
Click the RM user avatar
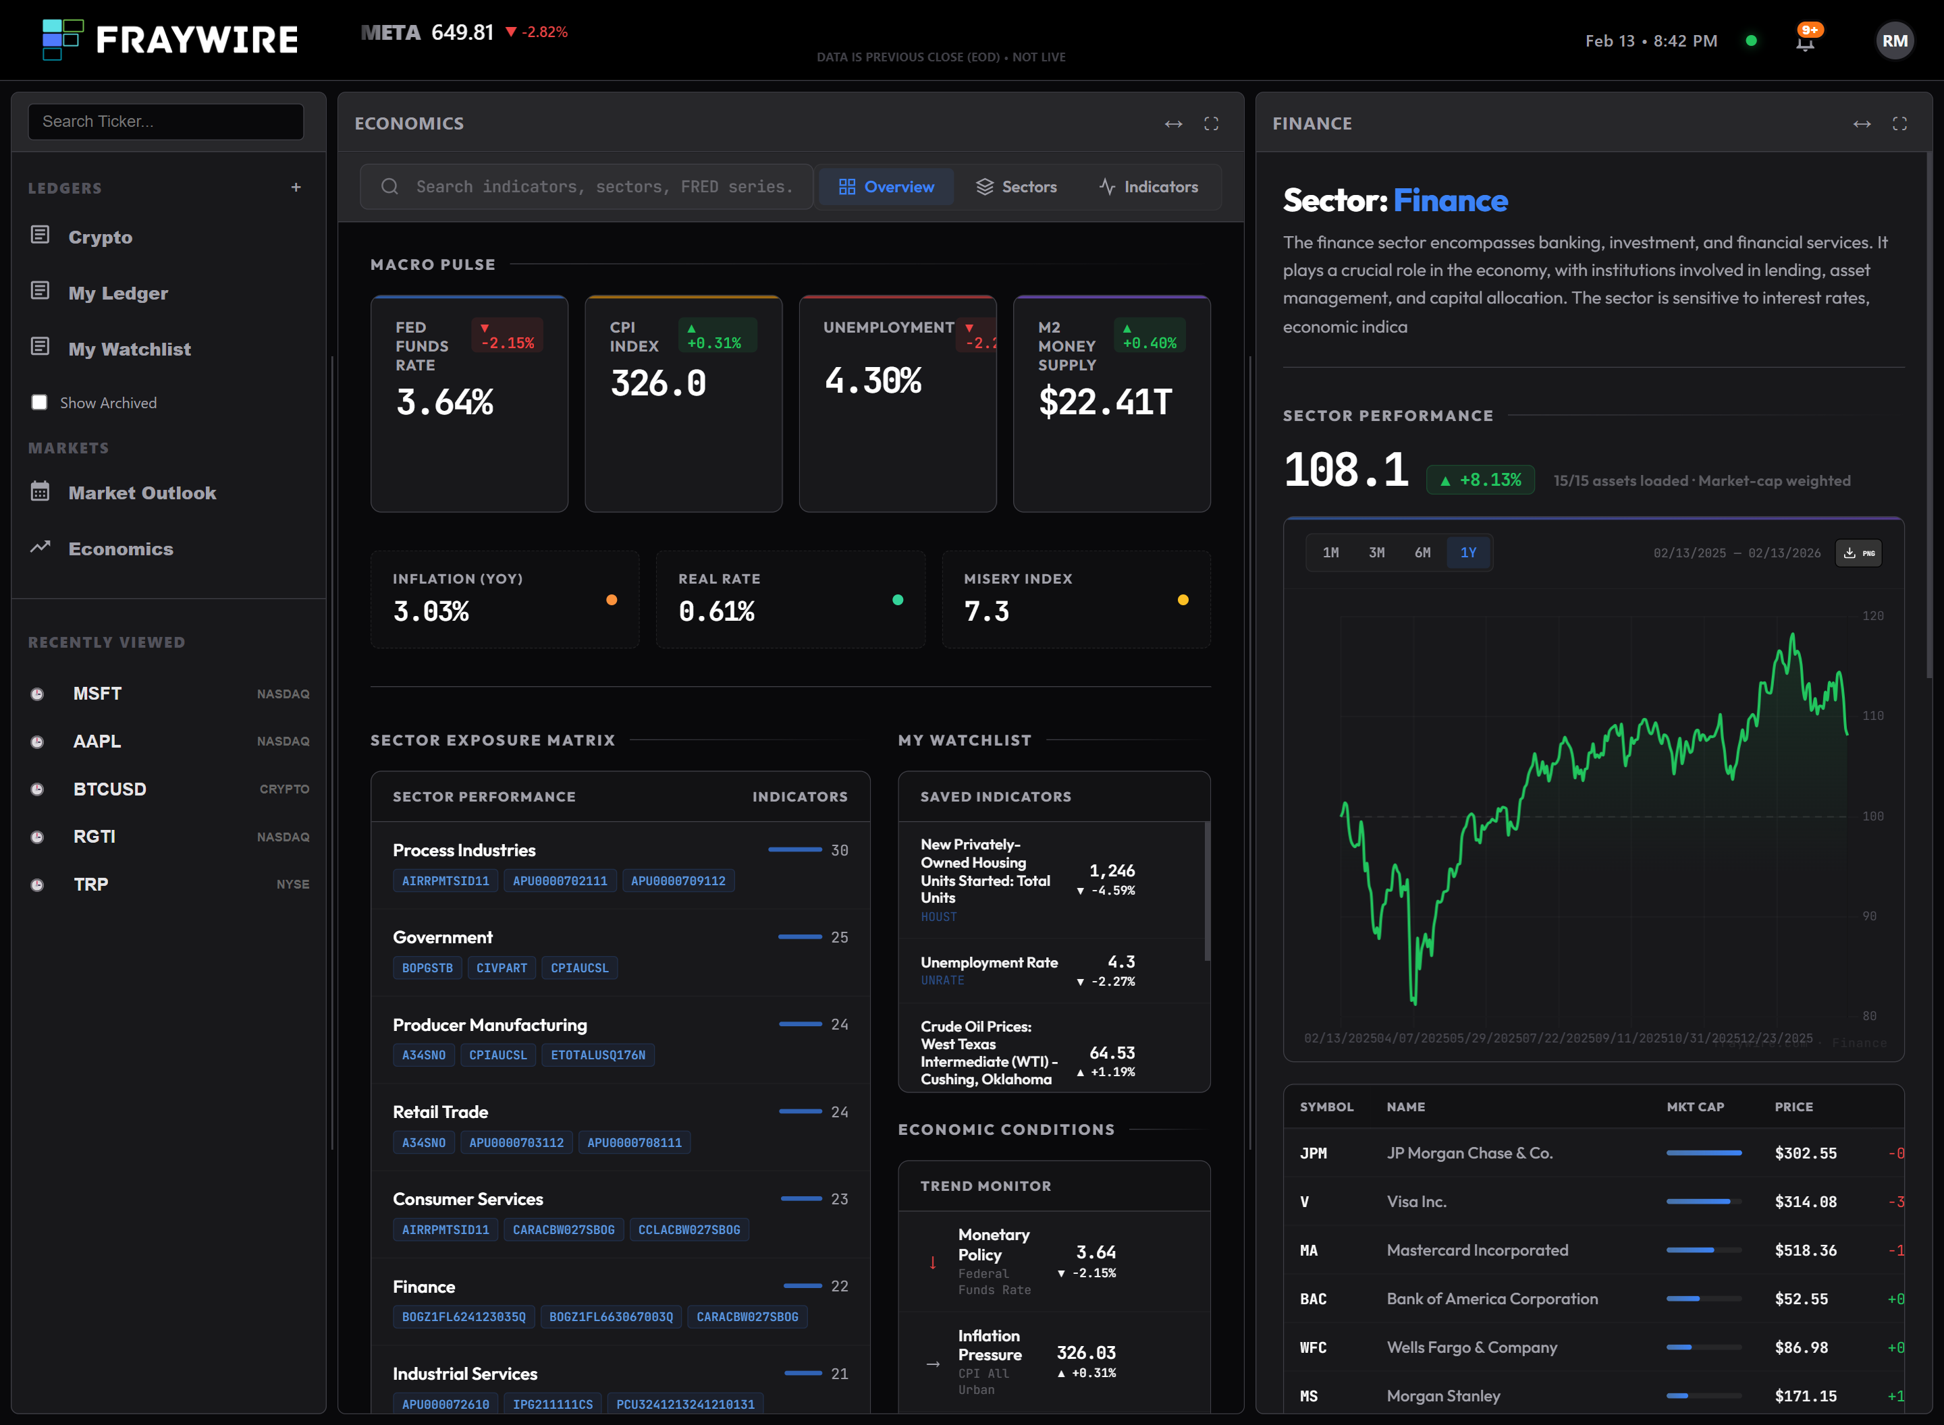click(x=1894, y=41)
